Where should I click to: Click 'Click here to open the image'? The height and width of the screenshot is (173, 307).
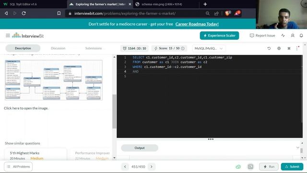pyautogui.click(x=26, y=108)
